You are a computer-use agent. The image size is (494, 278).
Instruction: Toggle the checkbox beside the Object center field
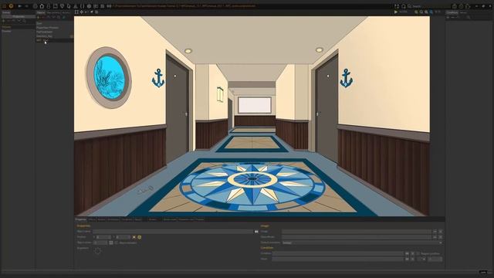[x=117, y=242]
